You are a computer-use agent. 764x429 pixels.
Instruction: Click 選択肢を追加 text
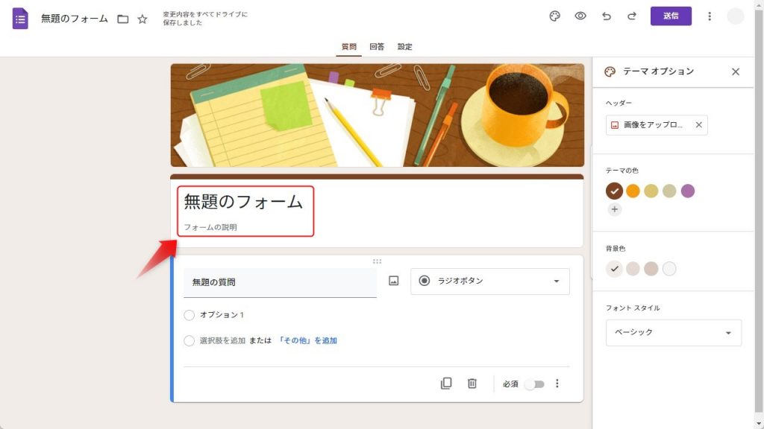pyautogui.click(x=222, y=340)
